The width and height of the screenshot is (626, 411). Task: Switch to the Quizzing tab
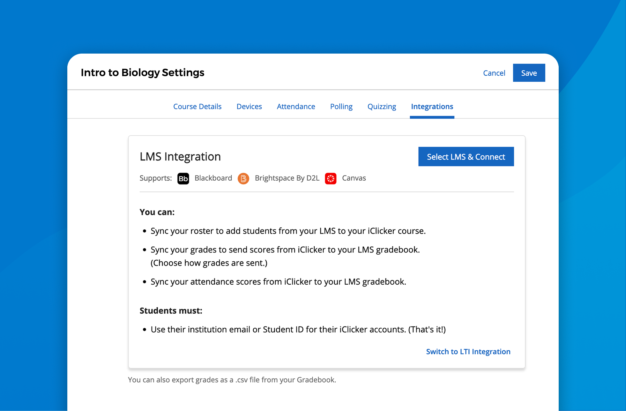tap(382, 106)
